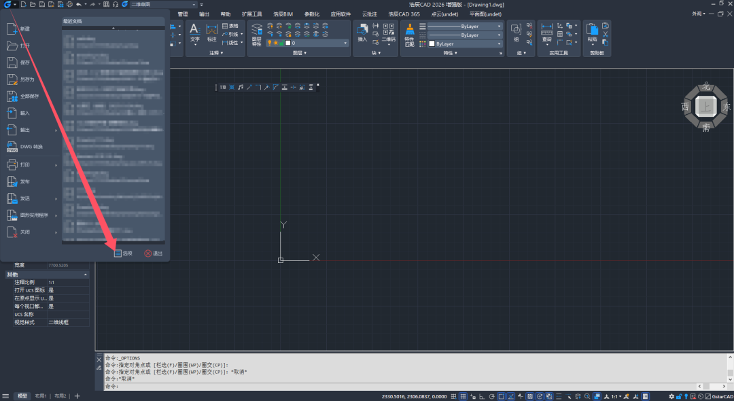This screenshot has height=401, width=734.
Task: Open annotation scale 1:1 dropdown
Action: [x=616, y=396]
